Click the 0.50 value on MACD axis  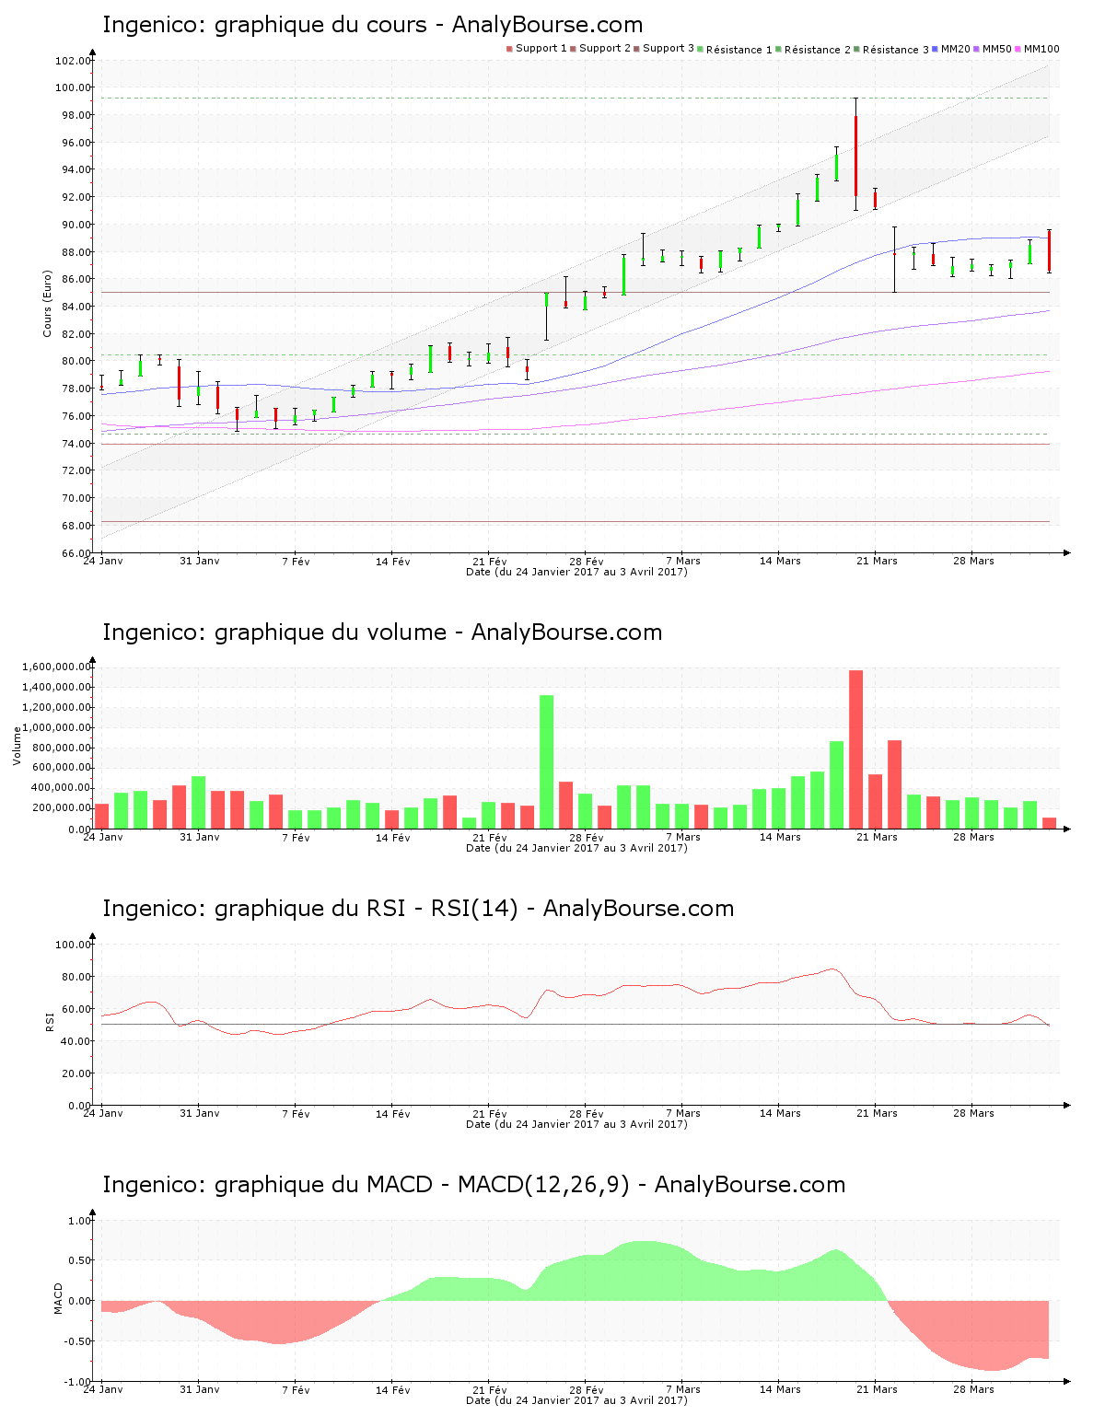tap(79, 1260)
